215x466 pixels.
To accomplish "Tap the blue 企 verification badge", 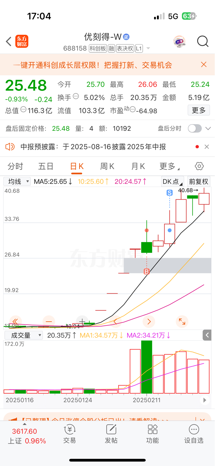I will (126, 37).
